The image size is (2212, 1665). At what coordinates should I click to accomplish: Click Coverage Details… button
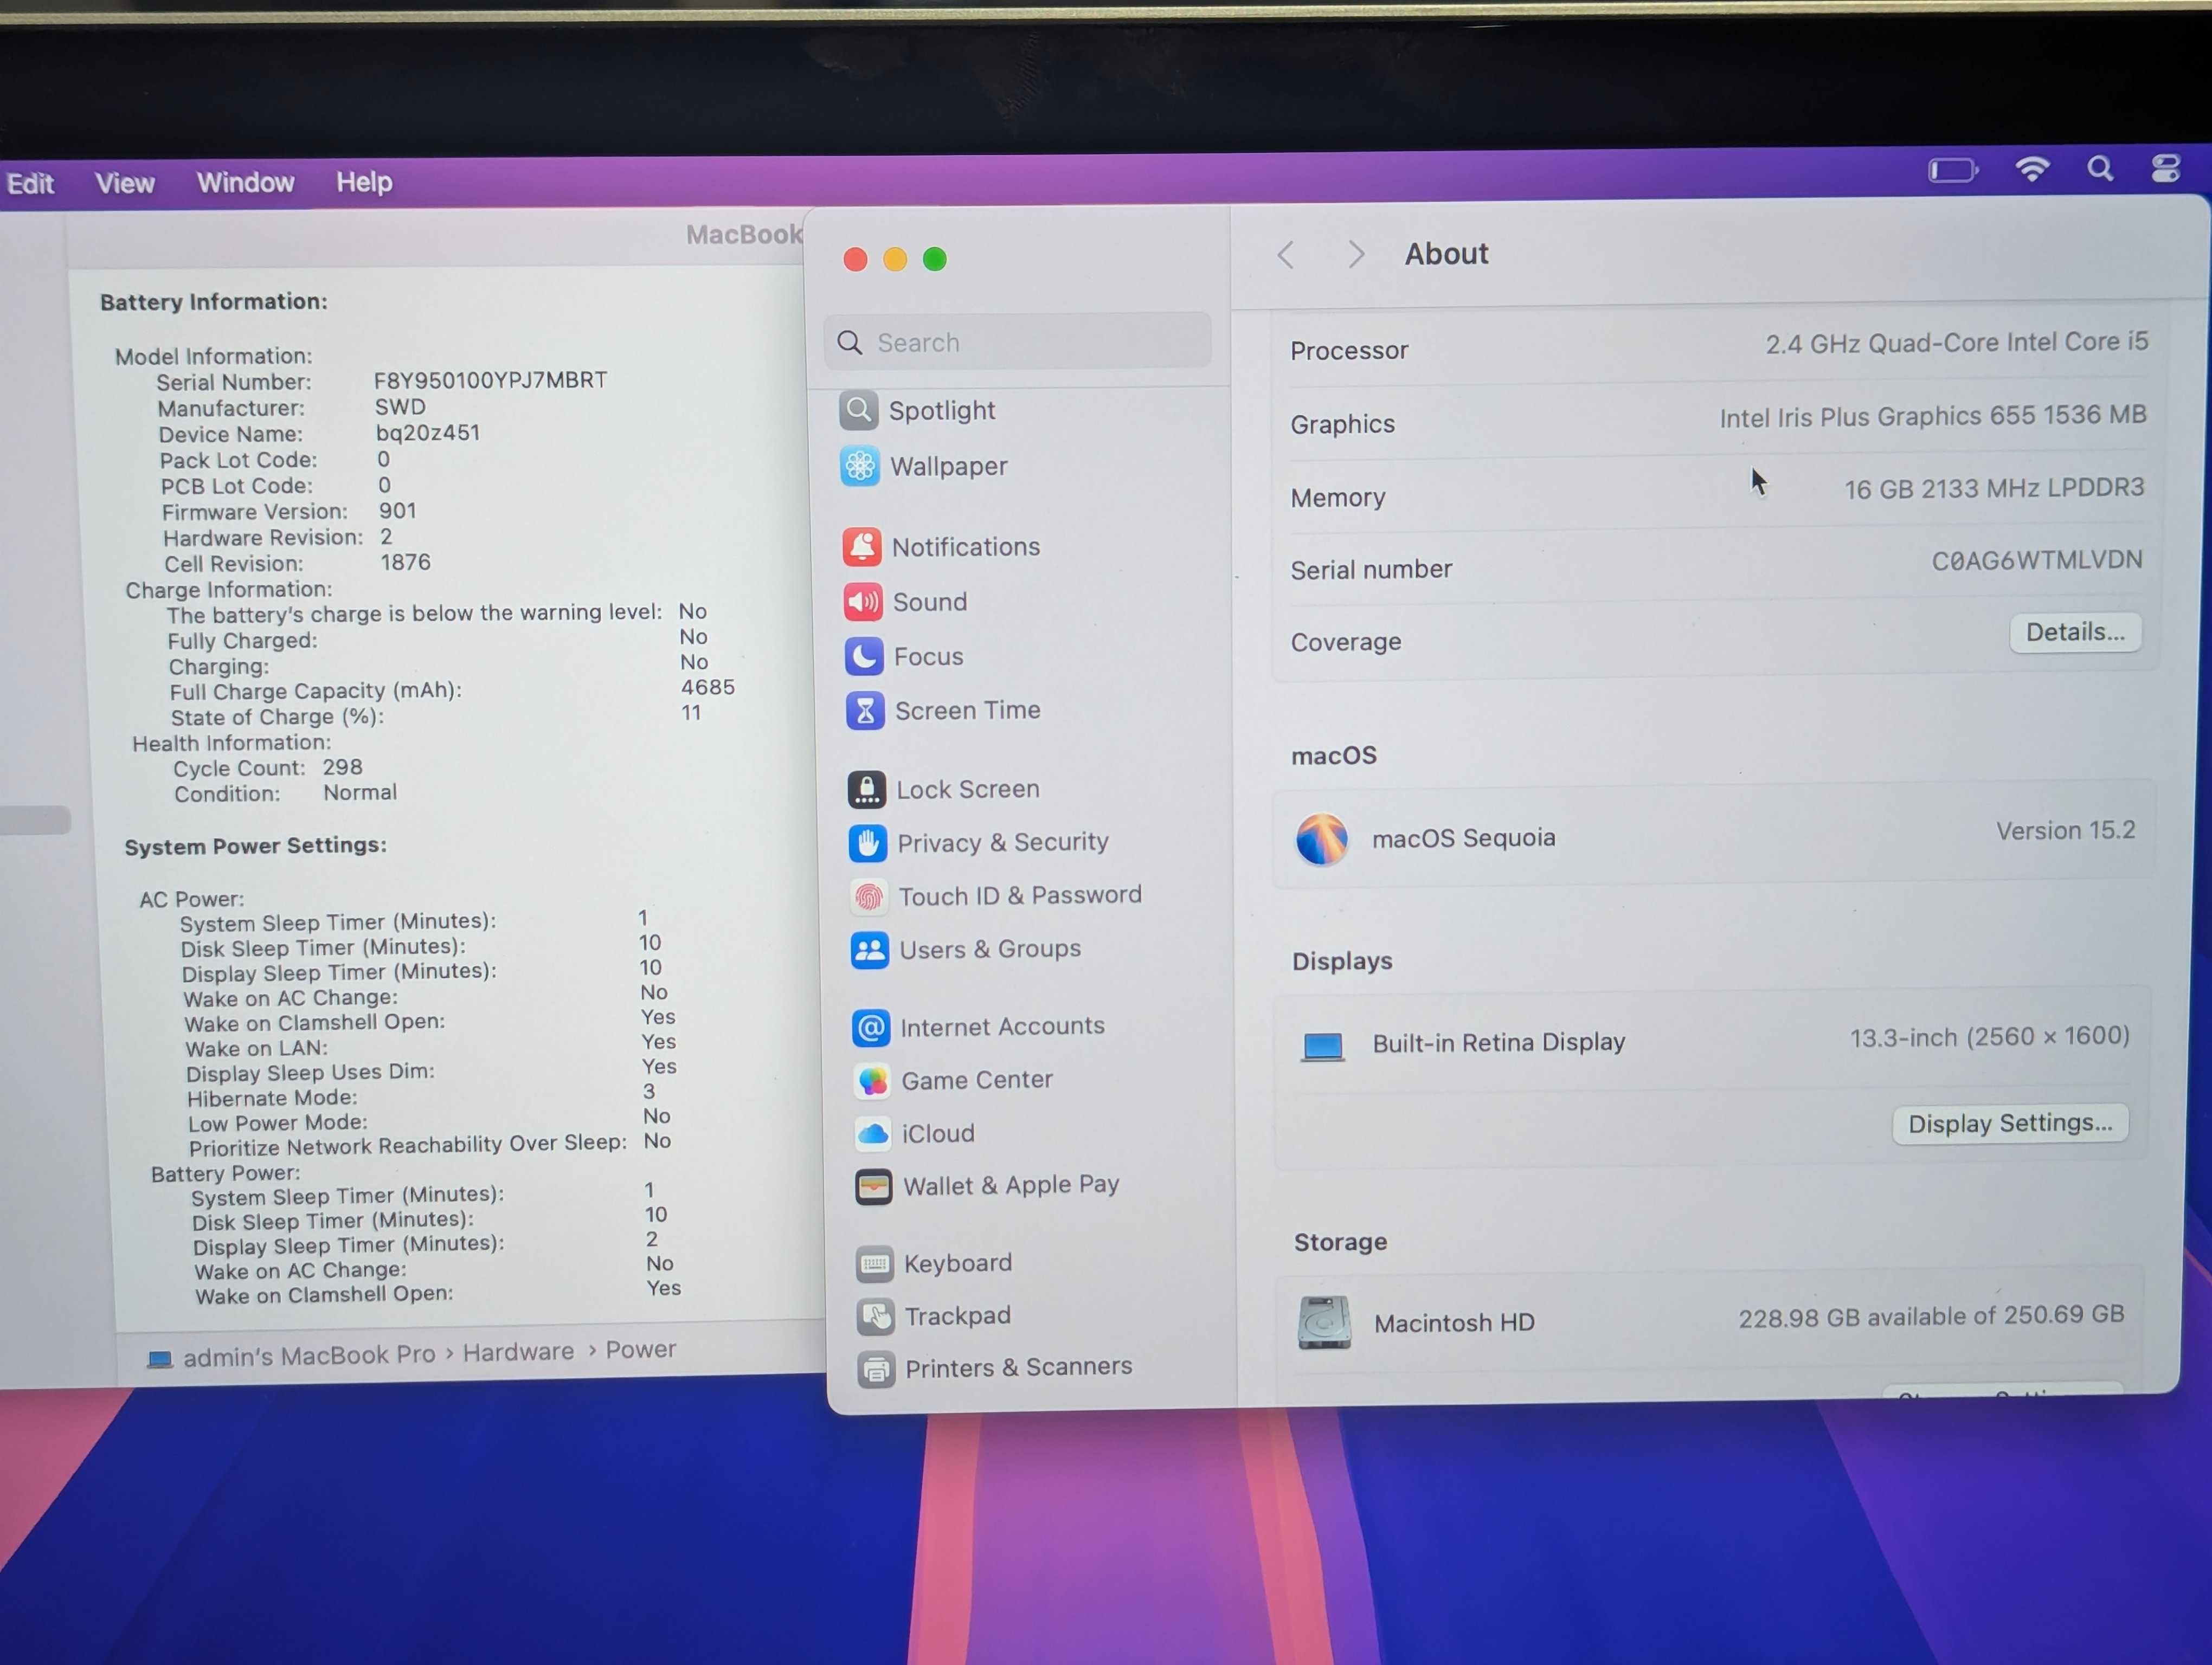[2075, 633]
